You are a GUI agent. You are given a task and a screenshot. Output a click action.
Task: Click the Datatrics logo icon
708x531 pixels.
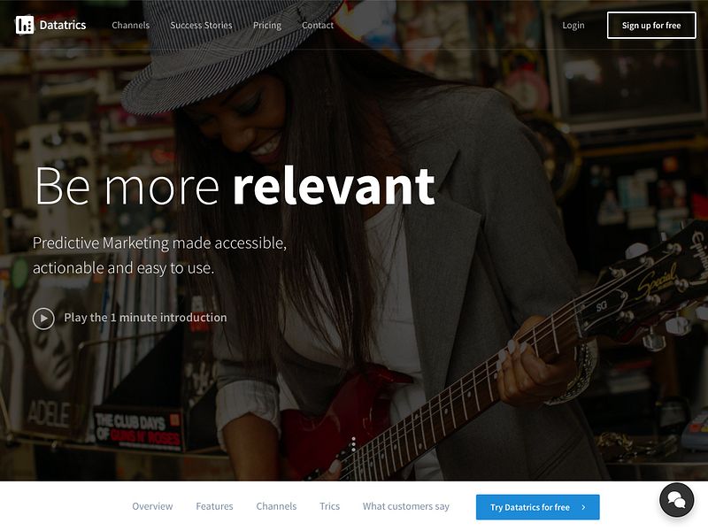pyautogui.click(x=25, y=26)
